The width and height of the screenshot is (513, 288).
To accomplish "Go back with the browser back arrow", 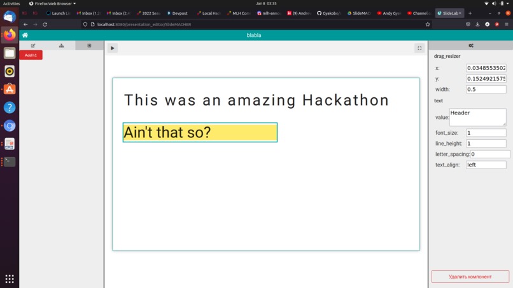I will click(x=25, y=24).
